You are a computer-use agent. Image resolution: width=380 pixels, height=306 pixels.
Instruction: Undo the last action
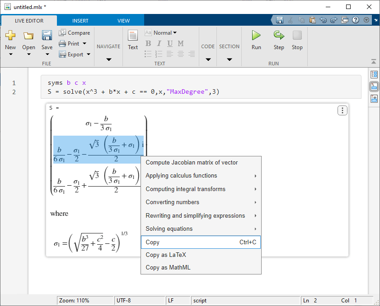point(323,20)
